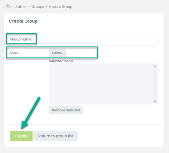This screenshot has width=169, height=153.
Task: Click the Selected Items scroll down arrow
Action: click(155, 102)
